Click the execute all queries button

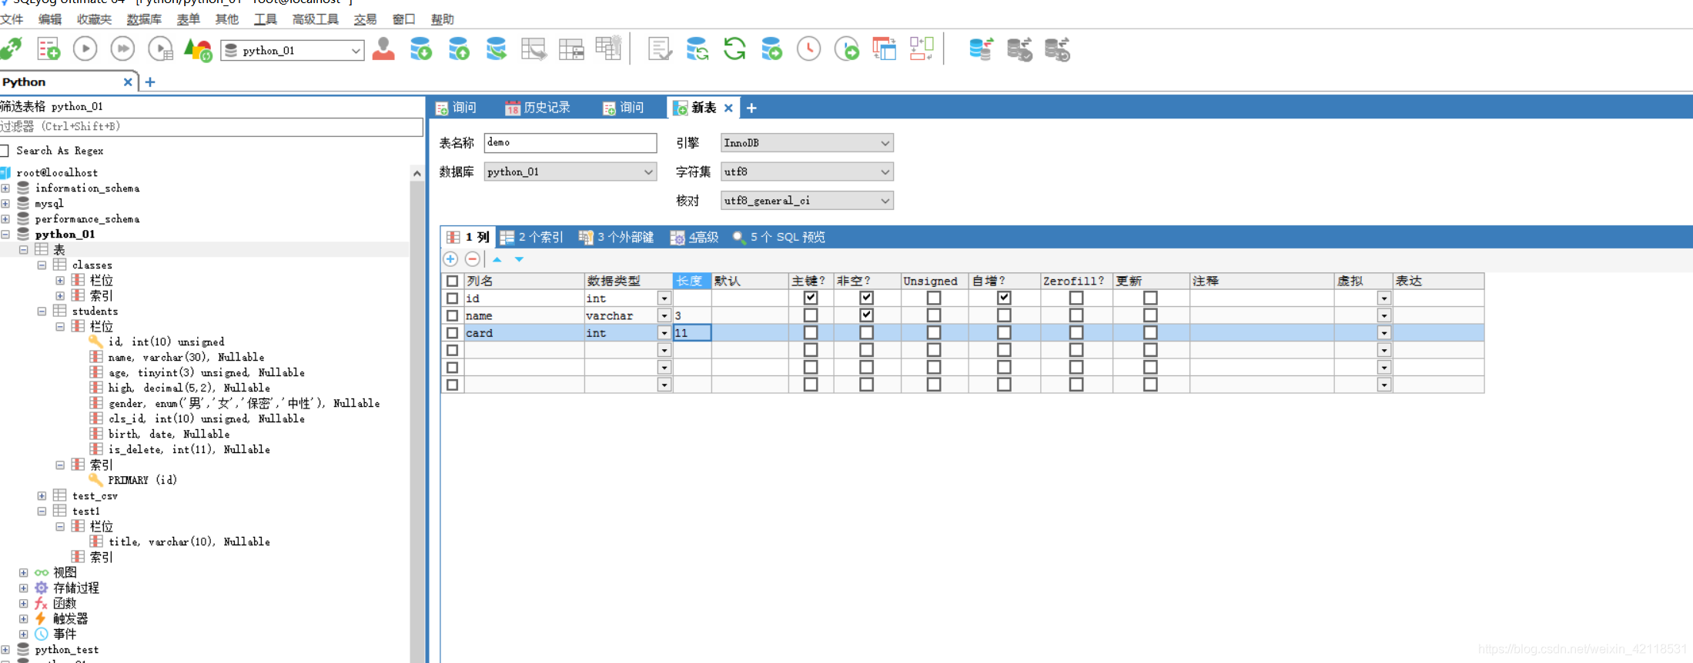click(122, 49)
